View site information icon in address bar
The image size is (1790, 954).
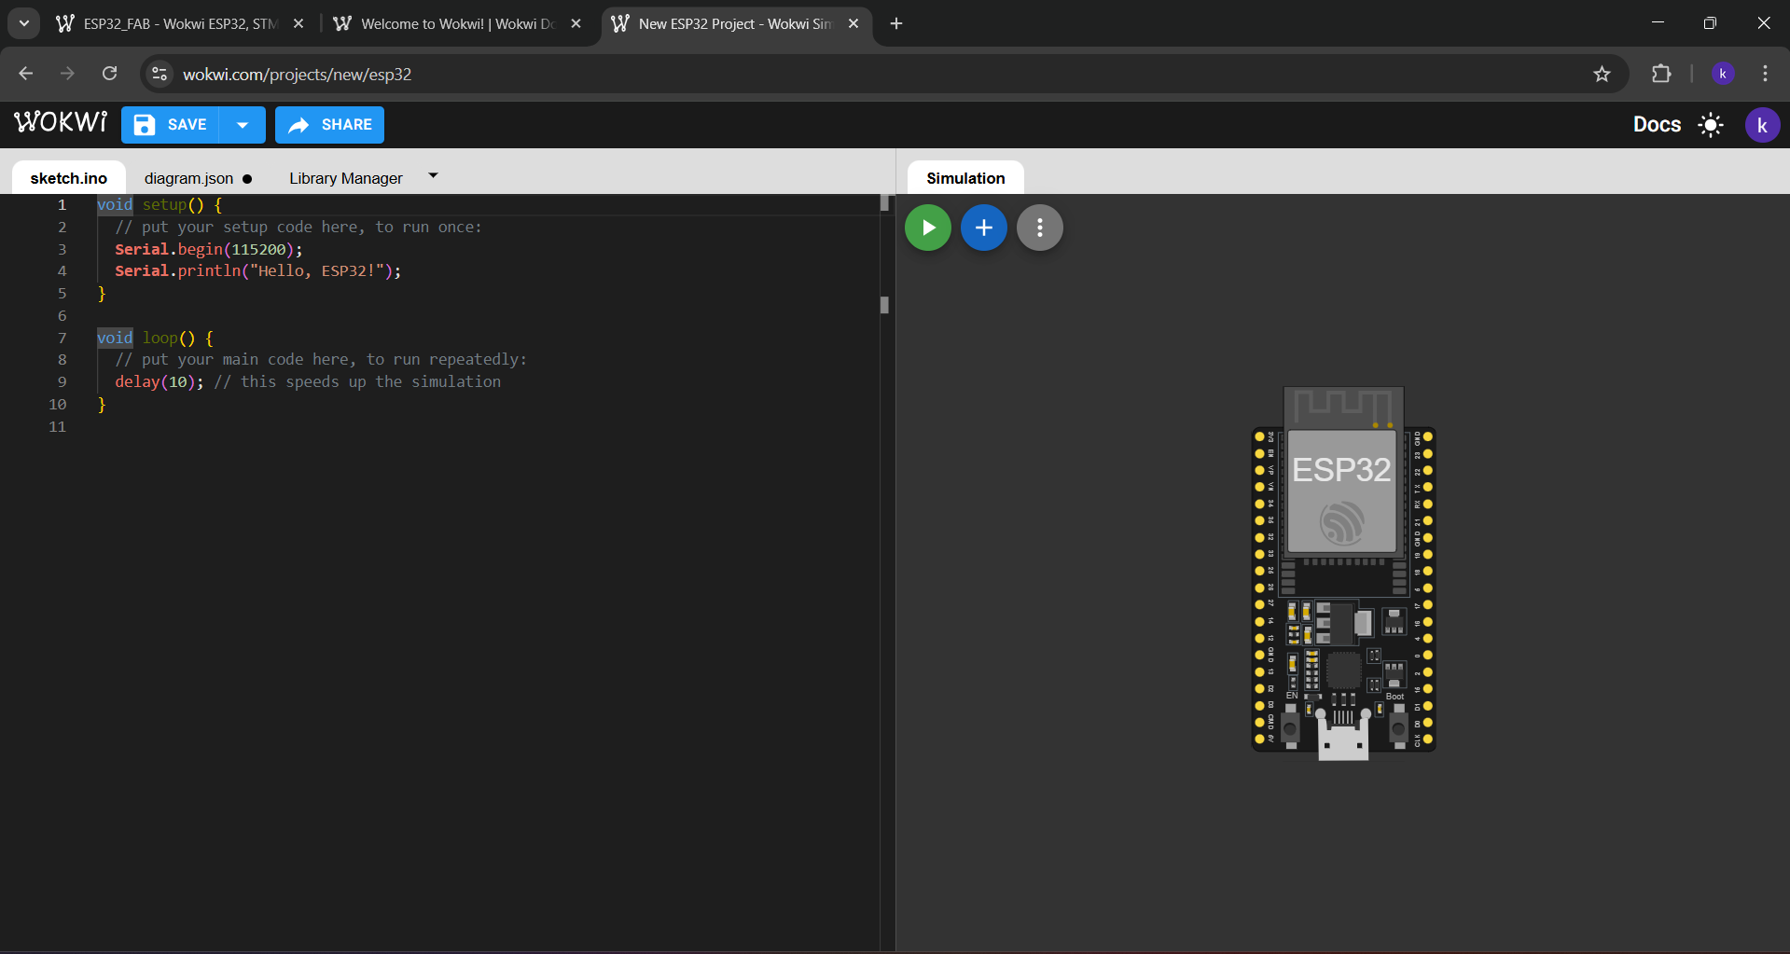tap(160, 74)
